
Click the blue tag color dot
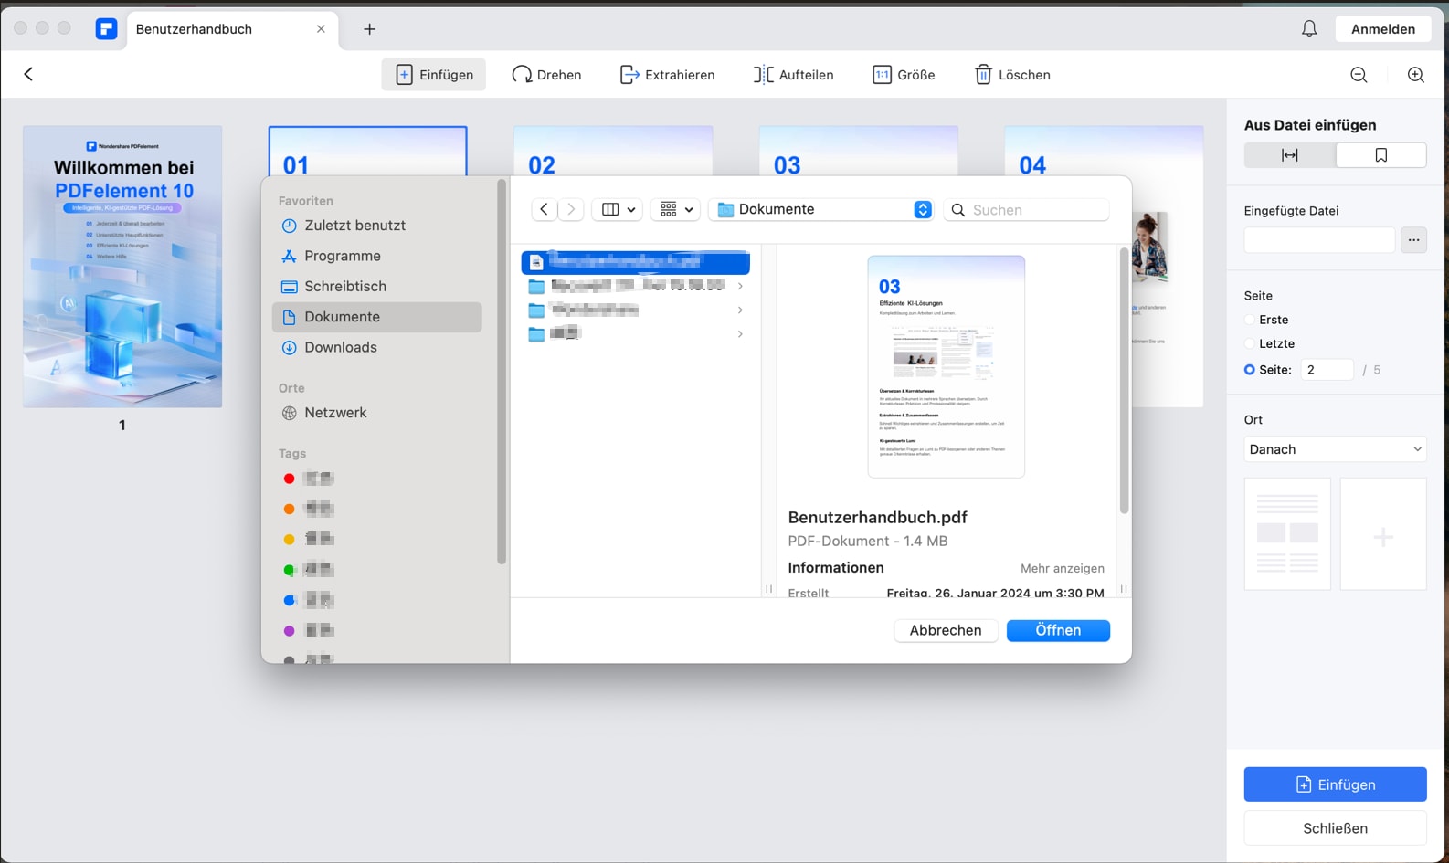click(x=290, y=600)
